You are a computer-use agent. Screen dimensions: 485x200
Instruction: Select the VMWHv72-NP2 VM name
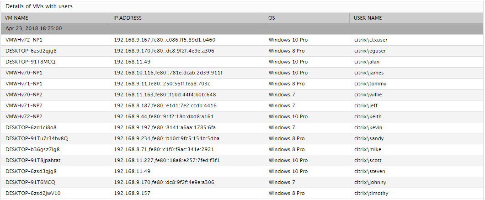24,116
